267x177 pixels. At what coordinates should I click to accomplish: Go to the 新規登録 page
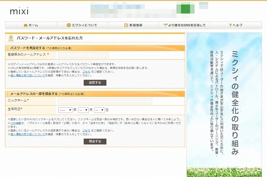pos(133,25)
